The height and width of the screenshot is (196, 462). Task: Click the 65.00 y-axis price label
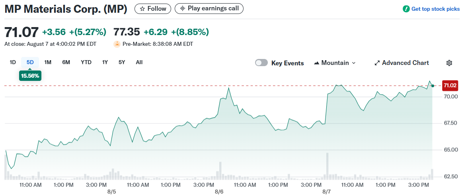(x=450, y=150)
